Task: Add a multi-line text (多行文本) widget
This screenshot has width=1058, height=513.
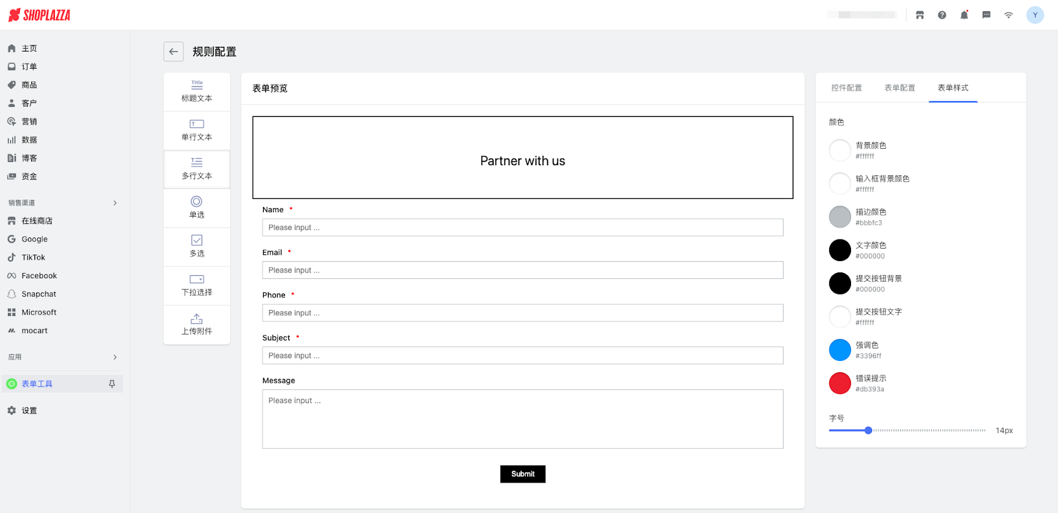Action: coord(196,169)
